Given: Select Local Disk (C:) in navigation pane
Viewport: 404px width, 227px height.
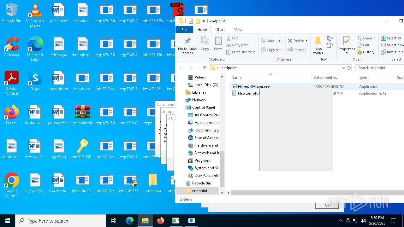Looking at the screenshot, I should coord(206,85).
